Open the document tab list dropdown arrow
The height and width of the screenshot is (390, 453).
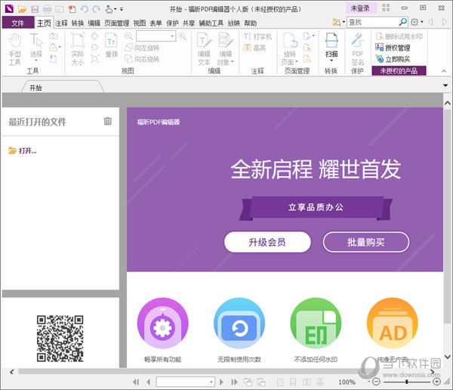445,85
